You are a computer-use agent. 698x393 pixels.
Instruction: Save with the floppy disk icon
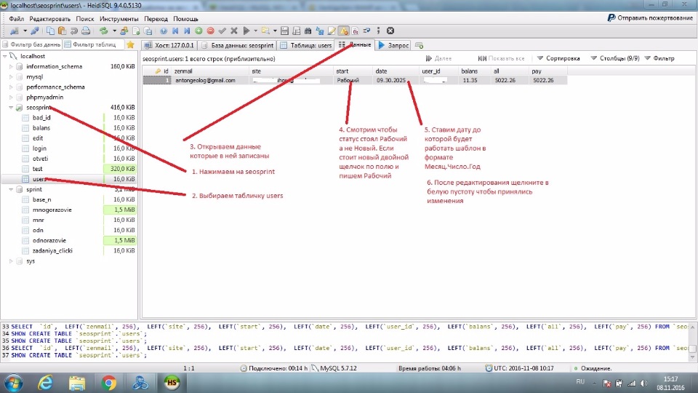pyautogui.click(x=284, y=31)
